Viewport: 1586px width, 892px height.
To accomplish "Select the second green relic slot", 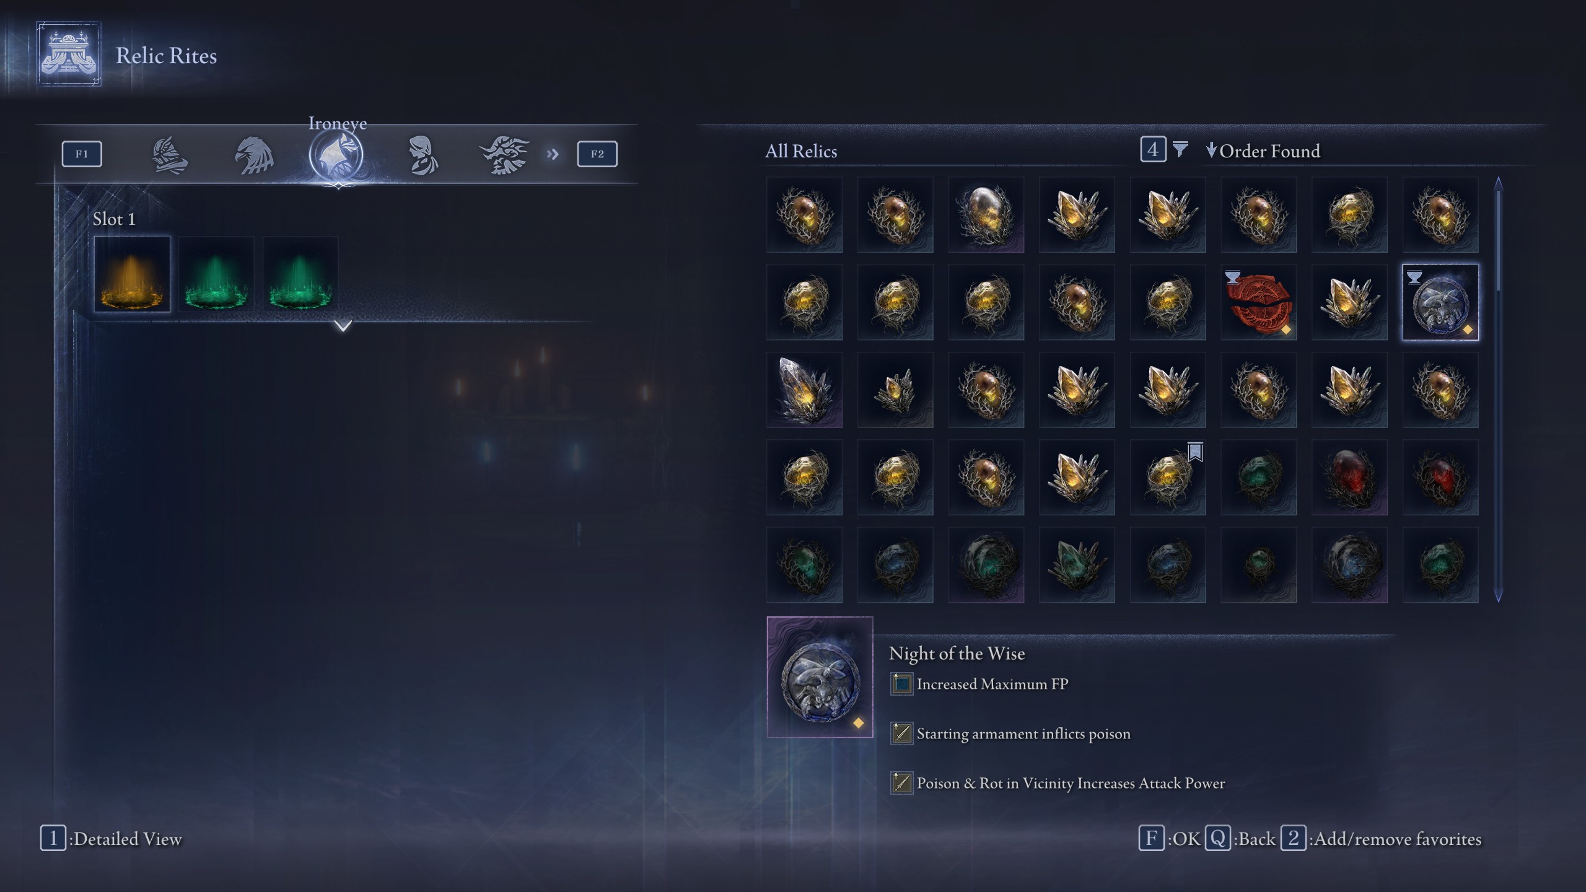I will [300, 274].
